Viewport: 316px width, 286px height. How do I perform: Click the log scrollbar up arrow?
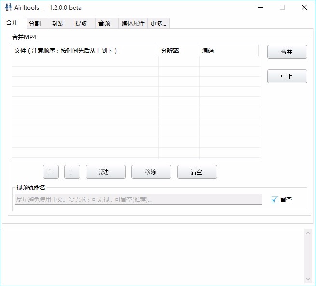tap(308, 233)
